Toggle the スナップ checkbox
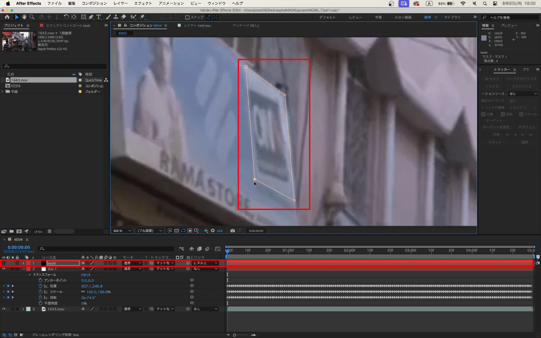 tap(188, 17)
